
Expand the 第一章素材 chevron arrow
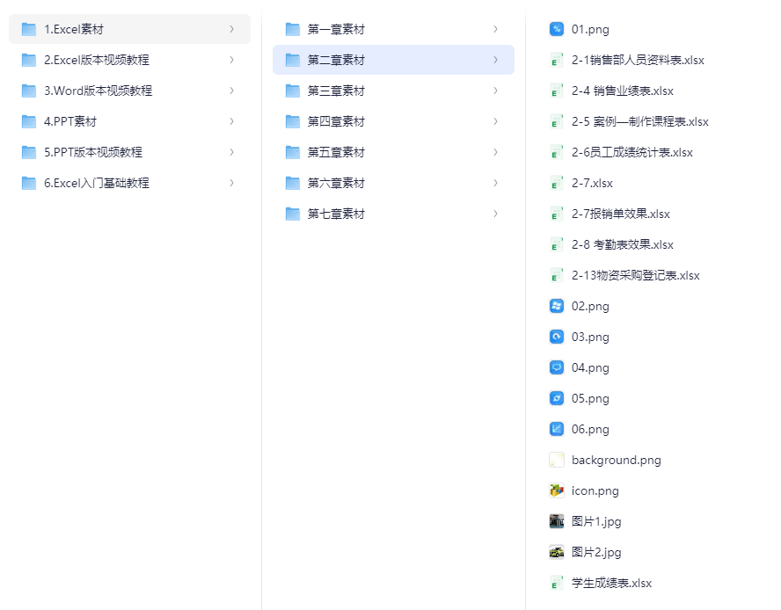[495, 29]
